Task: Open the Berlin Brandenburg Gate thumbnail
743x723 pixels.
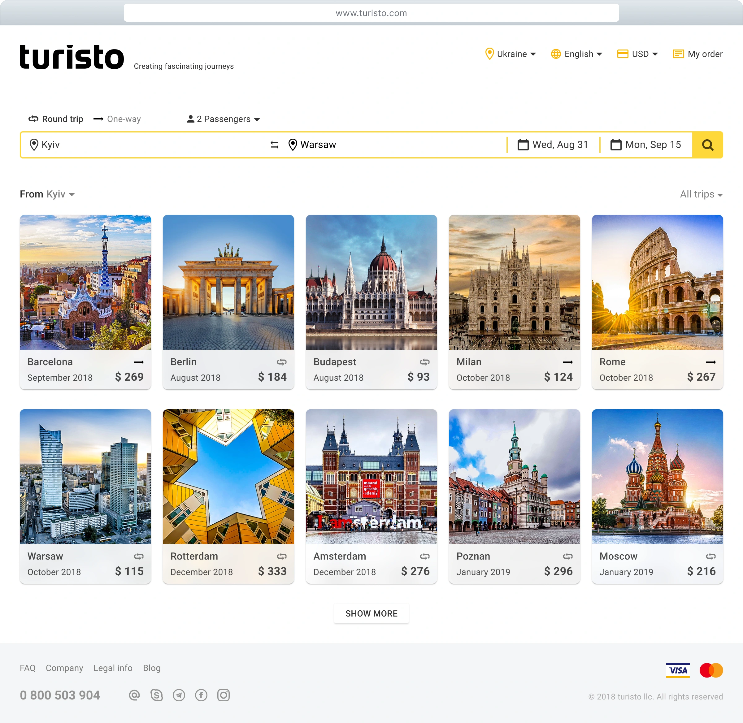Action: (228, 282)
